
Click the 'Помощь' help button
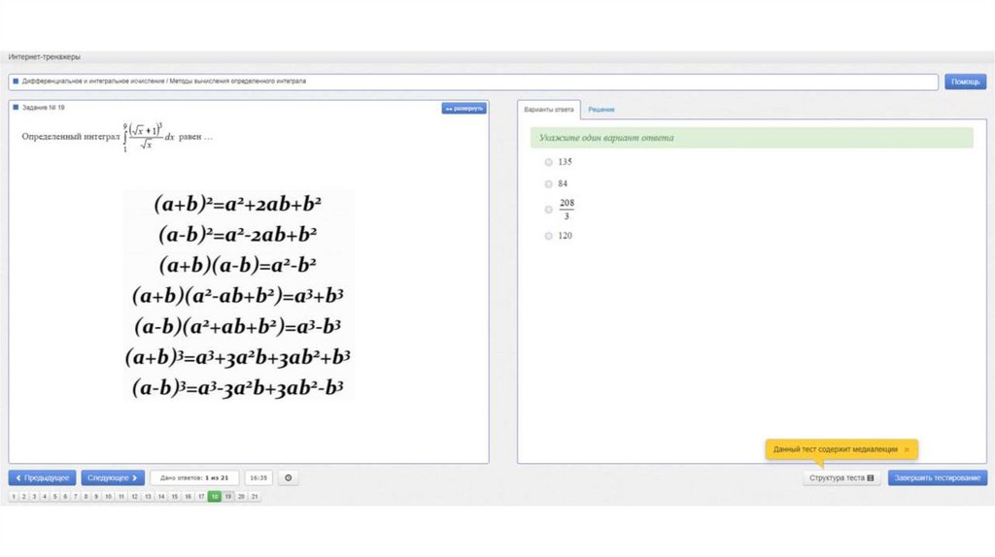[x=965, y=82]
